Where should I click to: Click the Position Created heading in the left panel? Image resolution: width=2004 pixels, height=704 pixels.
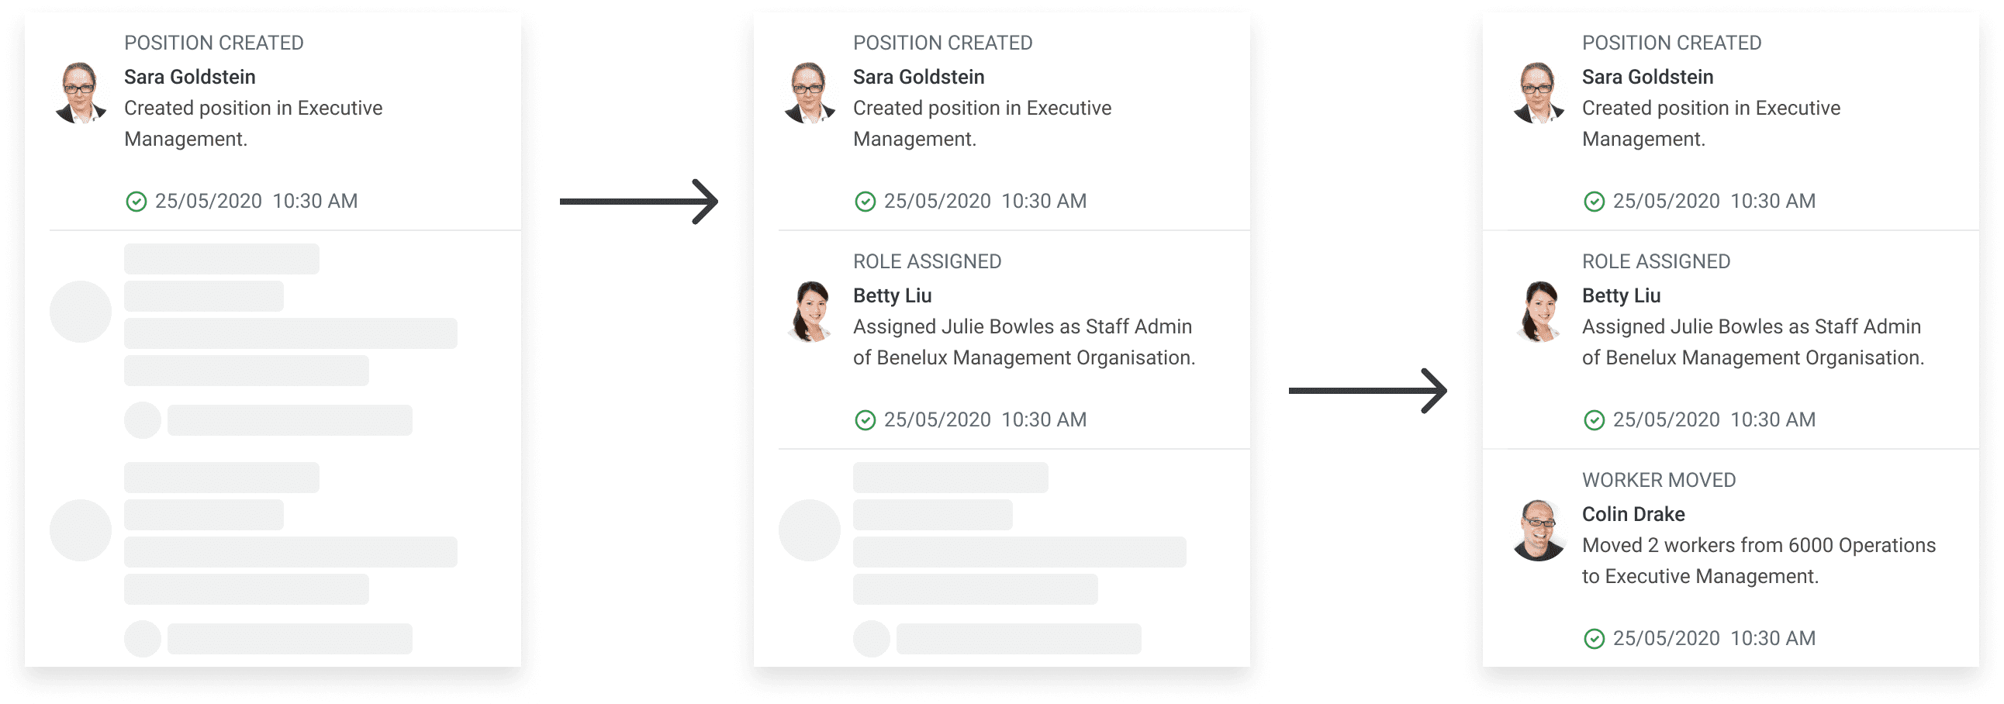coord(214,43)
